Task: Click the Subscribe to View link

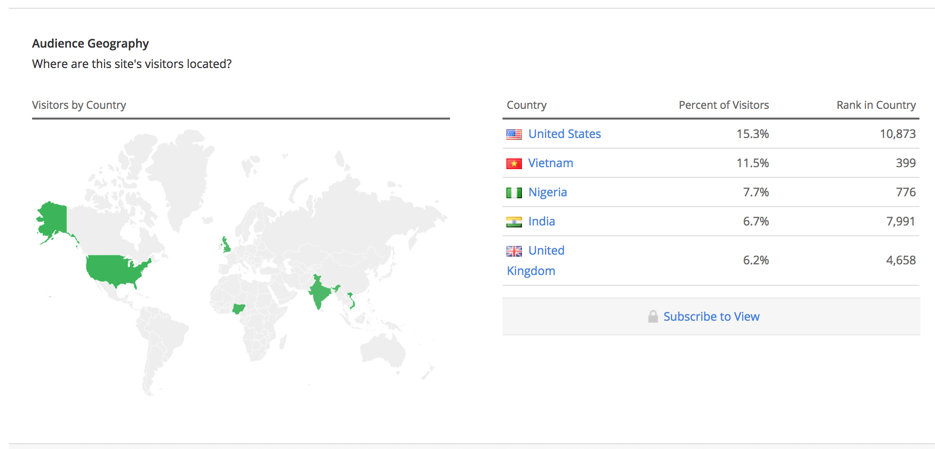Action: (711, 317)
